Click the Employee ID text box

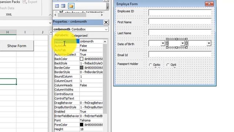coord(180,12)
